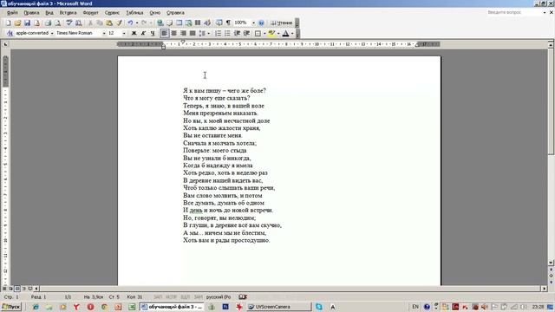The image size is (555, 312).
Task: Apply a bulleted list
Action: (227, 33)
